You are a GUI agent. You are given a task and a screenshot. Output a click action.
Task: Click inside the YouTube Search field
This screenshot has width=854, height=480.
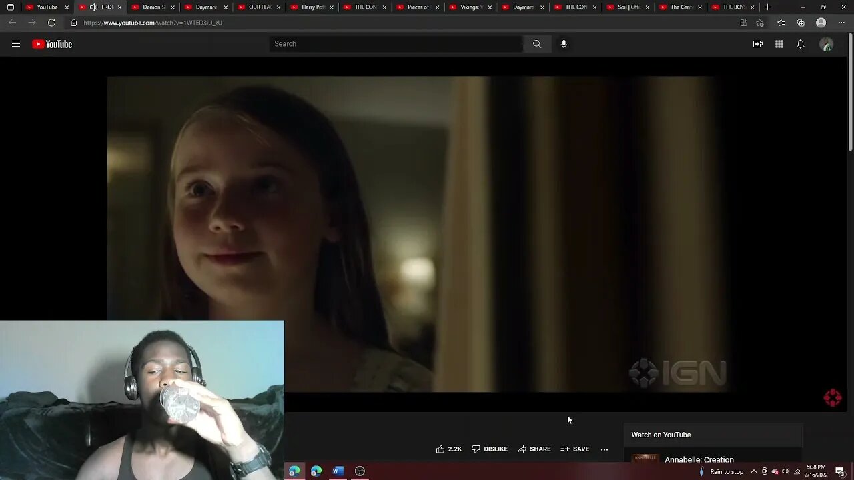tap(396, 44)
